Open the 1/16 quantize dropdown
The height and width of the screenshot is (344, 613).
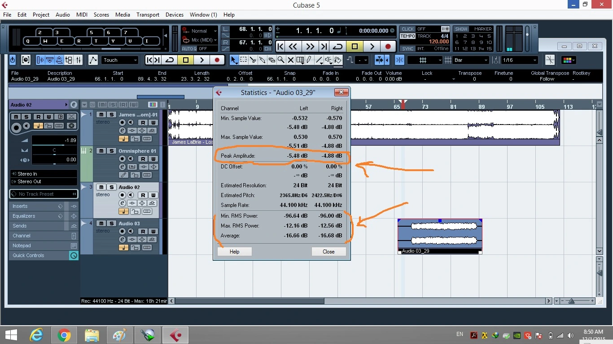519,60
